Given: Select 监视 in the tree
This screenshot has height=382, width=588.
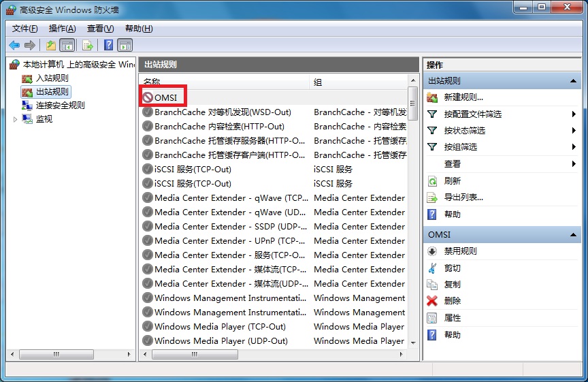Looking at the screenshot, I should pyautogui.click(x=44, y=119).
